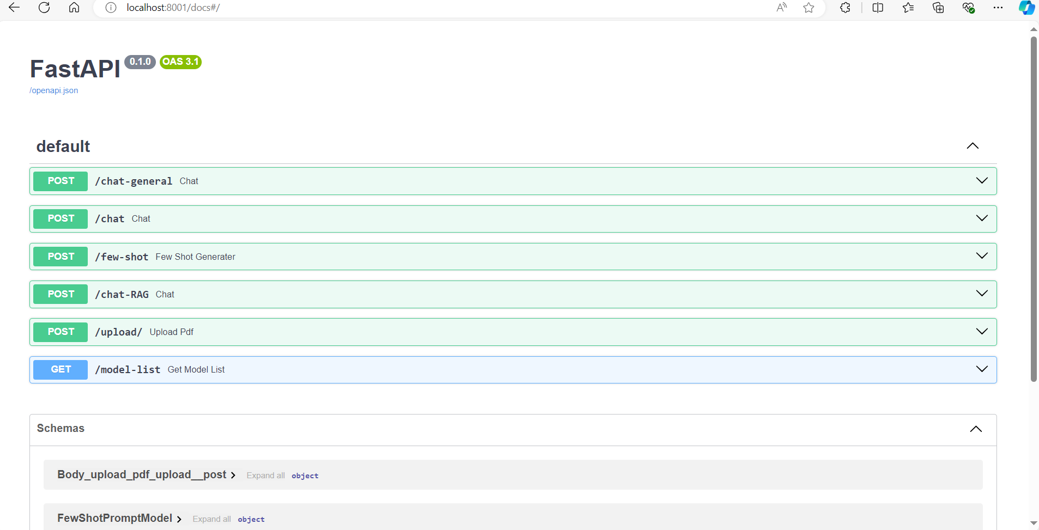
Task: Select the /upload/ path text
Action: [x=118, y=332]
